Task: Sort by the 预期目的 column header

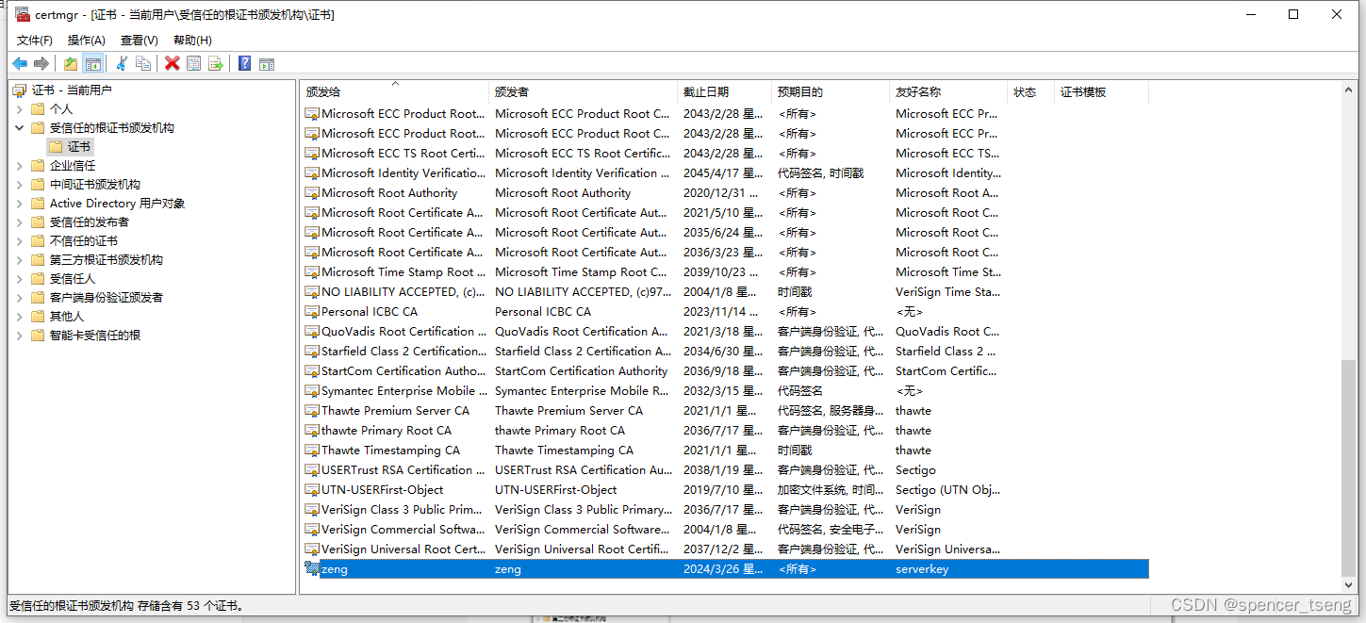Action: coord(831,92)
